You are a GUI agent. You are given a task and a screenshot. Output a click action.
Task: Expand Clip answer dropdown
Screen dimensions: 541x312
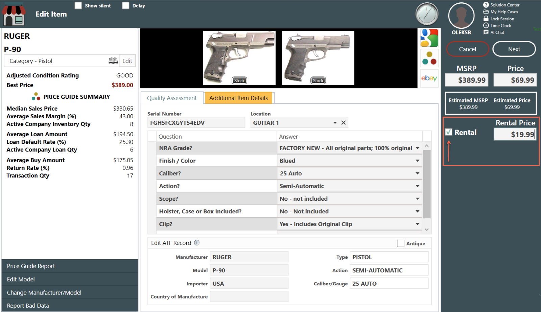click(x=418, y=224)
